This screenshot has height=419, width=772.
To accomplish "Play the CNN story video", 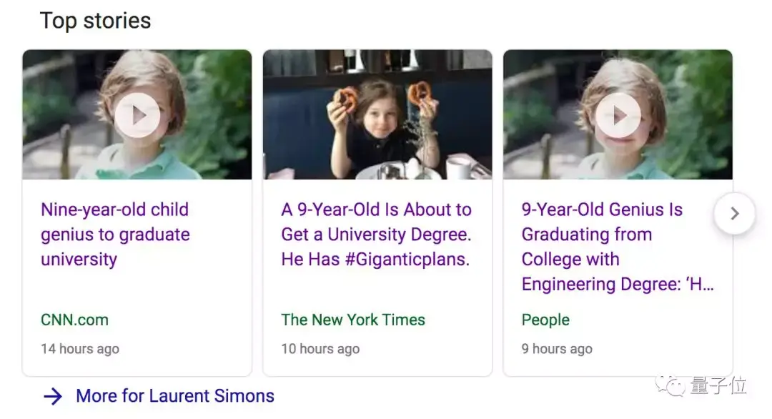I will pyautogui.click(x=137, y=115).
